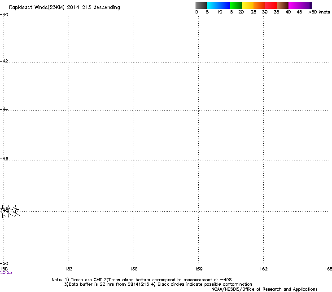Click latitude label -42

(4, 61)
